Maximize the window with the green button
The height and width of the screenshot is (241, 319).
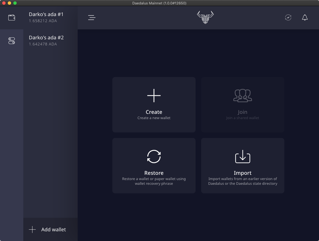(x=15, y=3)
